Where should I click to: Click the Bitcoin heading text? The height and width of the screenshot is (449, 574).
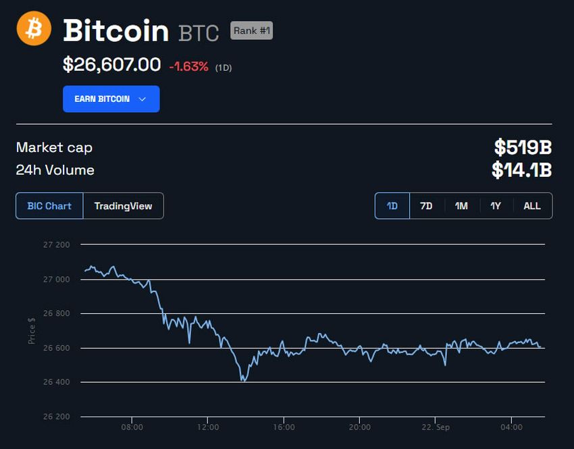pos(115,30)
